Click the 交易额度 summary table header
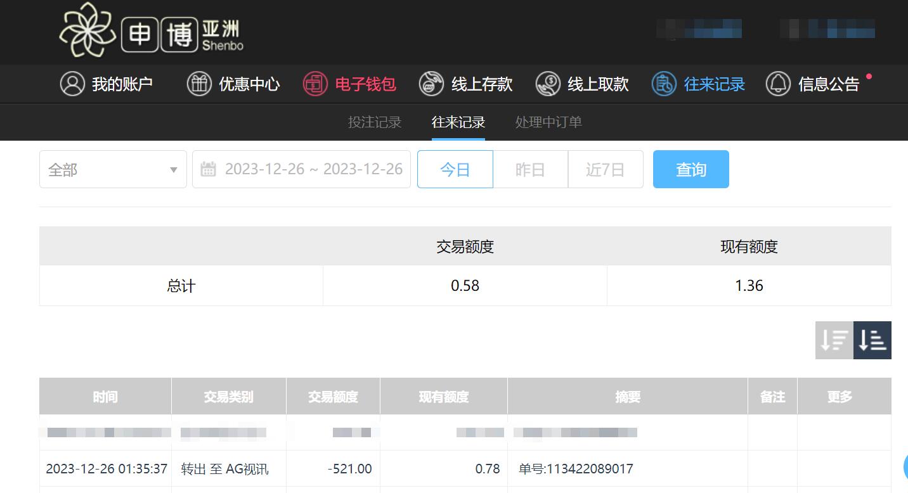908x493 pixels. click(465, 246)
